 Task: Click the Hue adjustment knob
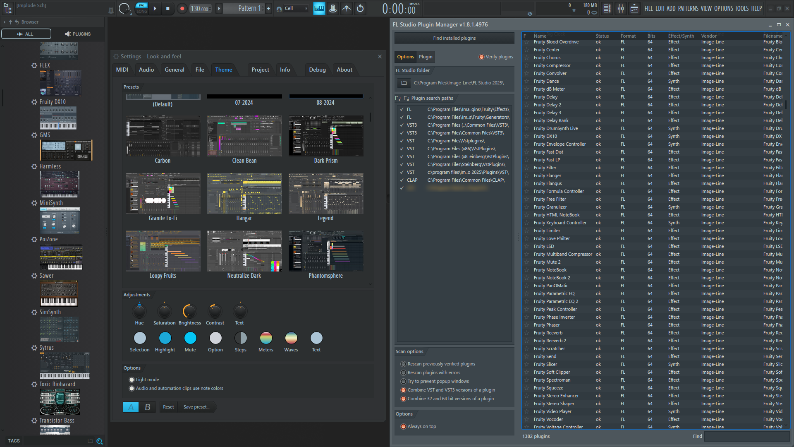139,311
